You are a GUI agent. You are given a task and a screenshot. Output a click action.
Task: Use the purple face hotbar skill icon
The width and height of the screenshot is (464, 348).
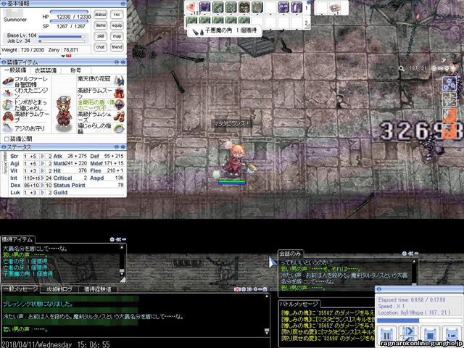coord(283,7)
